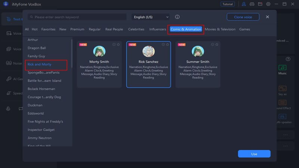Switch to the Games tab
Image resolution: width=299 pixels, height=168 pixels.
pos(244,29)
